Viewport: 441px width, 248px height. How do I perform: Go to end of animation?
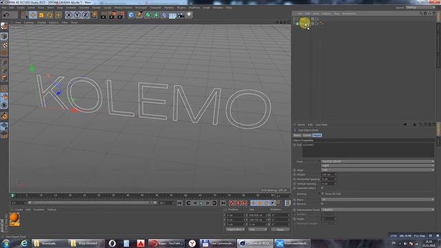[223, 203]
